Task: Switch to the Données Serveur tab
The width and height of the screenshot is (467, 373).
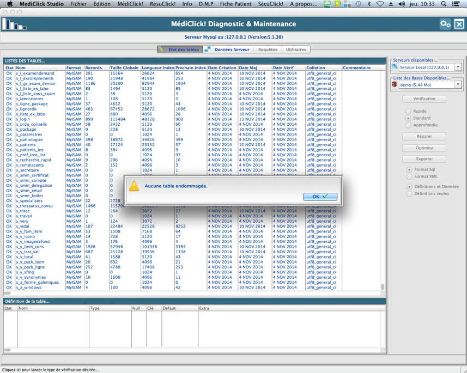Action: tap(228, 50)
